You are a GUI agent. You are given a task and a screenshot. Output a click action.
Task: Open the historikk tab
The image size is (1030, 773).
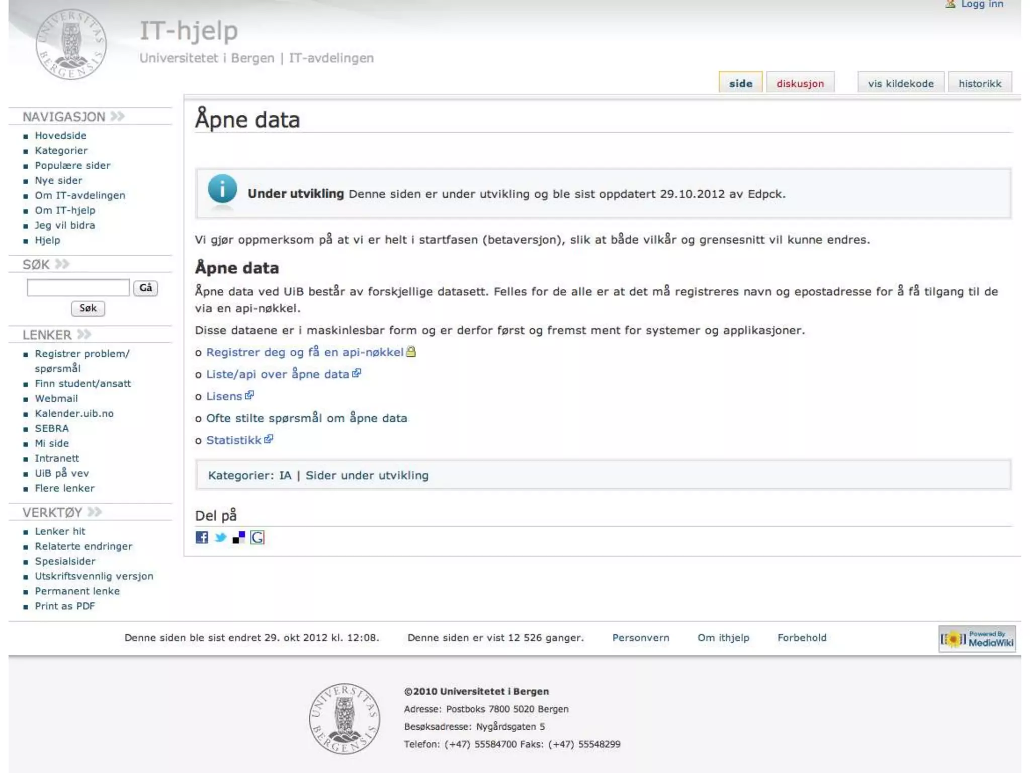980,84
